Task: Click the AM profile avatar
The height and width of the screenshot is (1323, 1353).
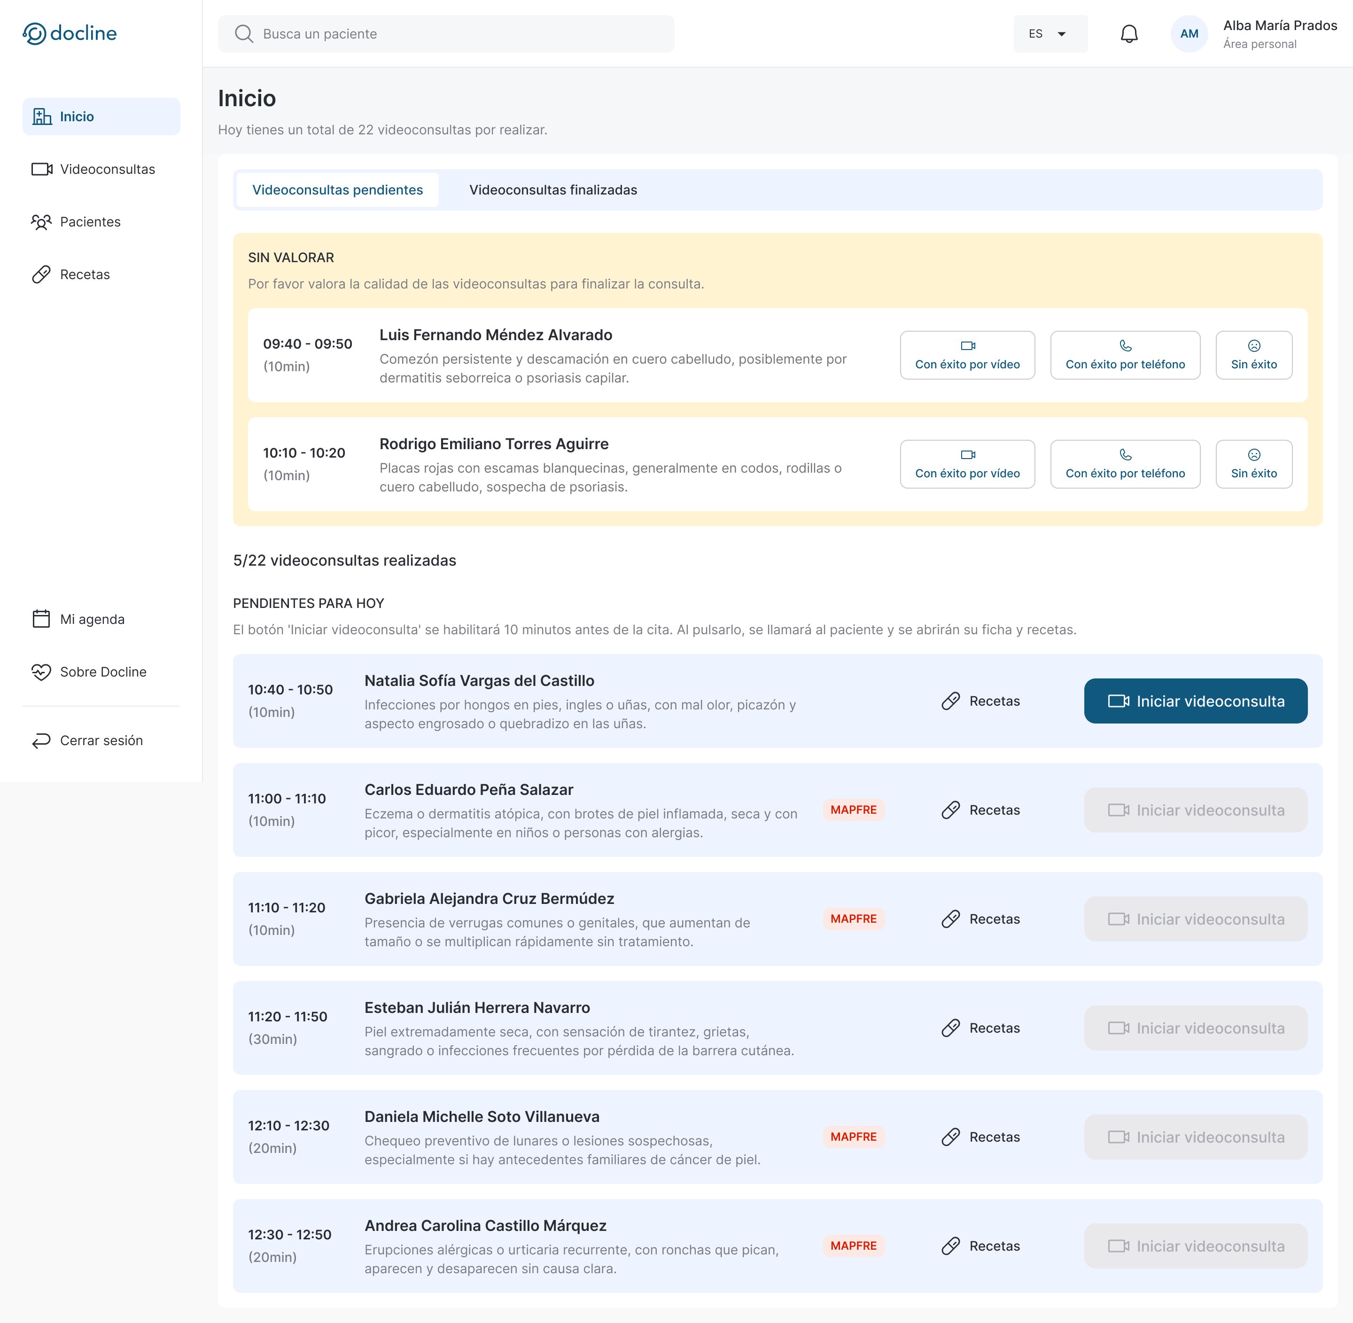Action: pos(1189,33)
